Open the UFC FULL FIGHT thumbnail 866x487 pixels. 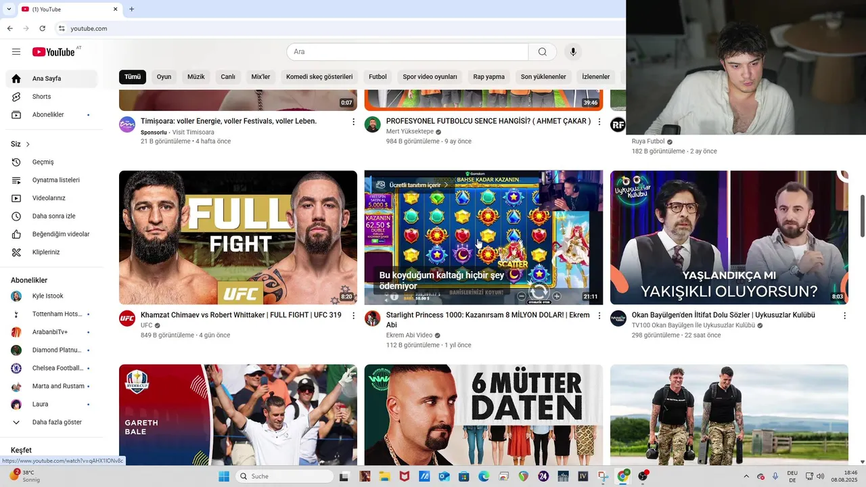[x=238, y=237]
